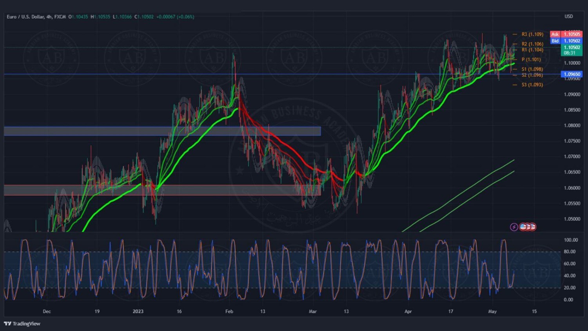Open the USD currency selector

click(568, 16)
